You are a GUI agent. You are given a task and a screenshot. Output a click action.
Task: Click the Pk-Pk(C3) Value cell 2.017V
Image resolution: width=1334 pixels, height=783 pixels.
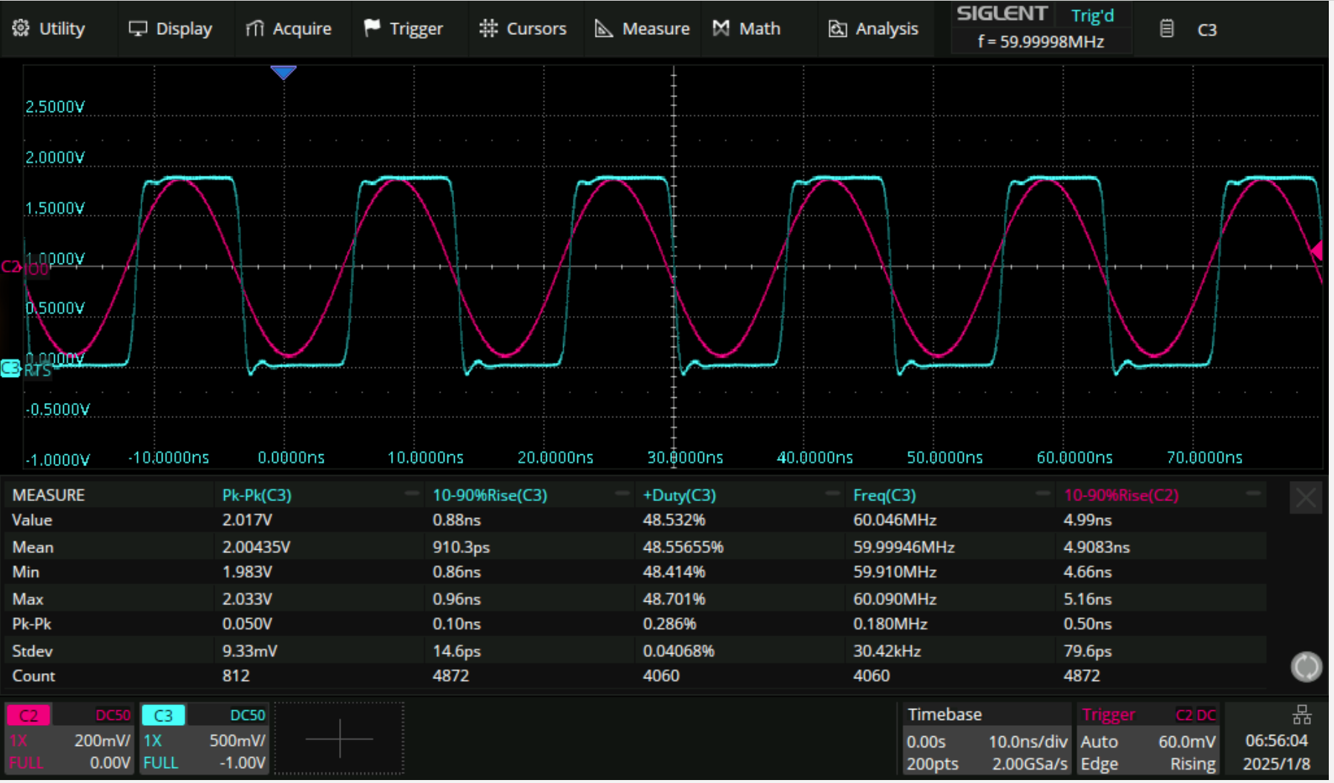(x=247, y=520)
